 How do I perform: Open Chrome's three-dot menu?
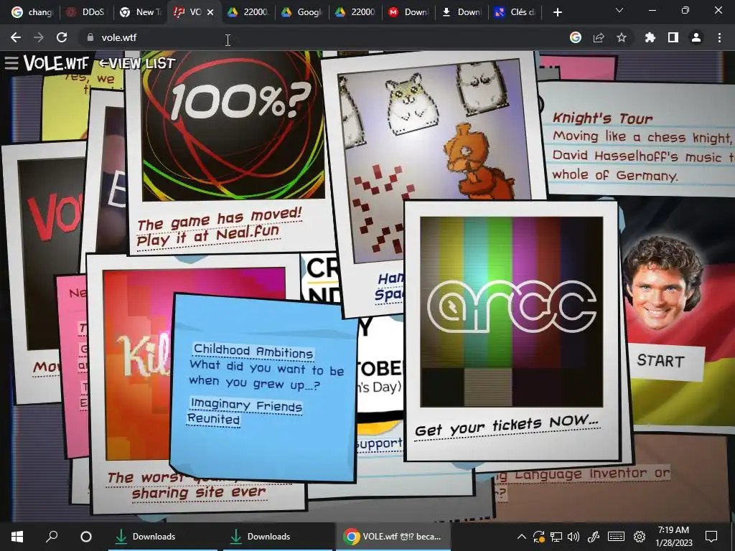pos(719,37)
